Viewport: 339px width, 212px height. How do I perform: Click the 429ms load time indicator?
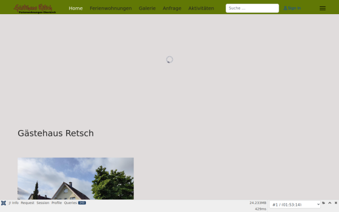coord(260,209)
